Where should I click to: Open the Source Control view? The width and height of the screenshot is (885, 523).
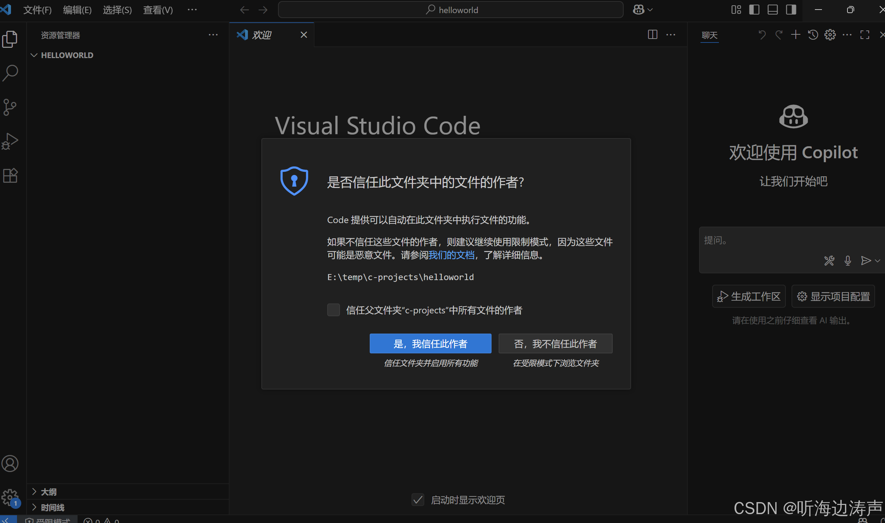pos(10,107)
